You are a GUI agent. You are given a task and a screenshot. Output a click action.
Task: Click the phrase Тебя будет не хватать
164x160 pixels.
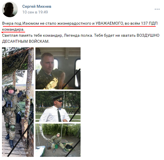[x=115, y=35]
